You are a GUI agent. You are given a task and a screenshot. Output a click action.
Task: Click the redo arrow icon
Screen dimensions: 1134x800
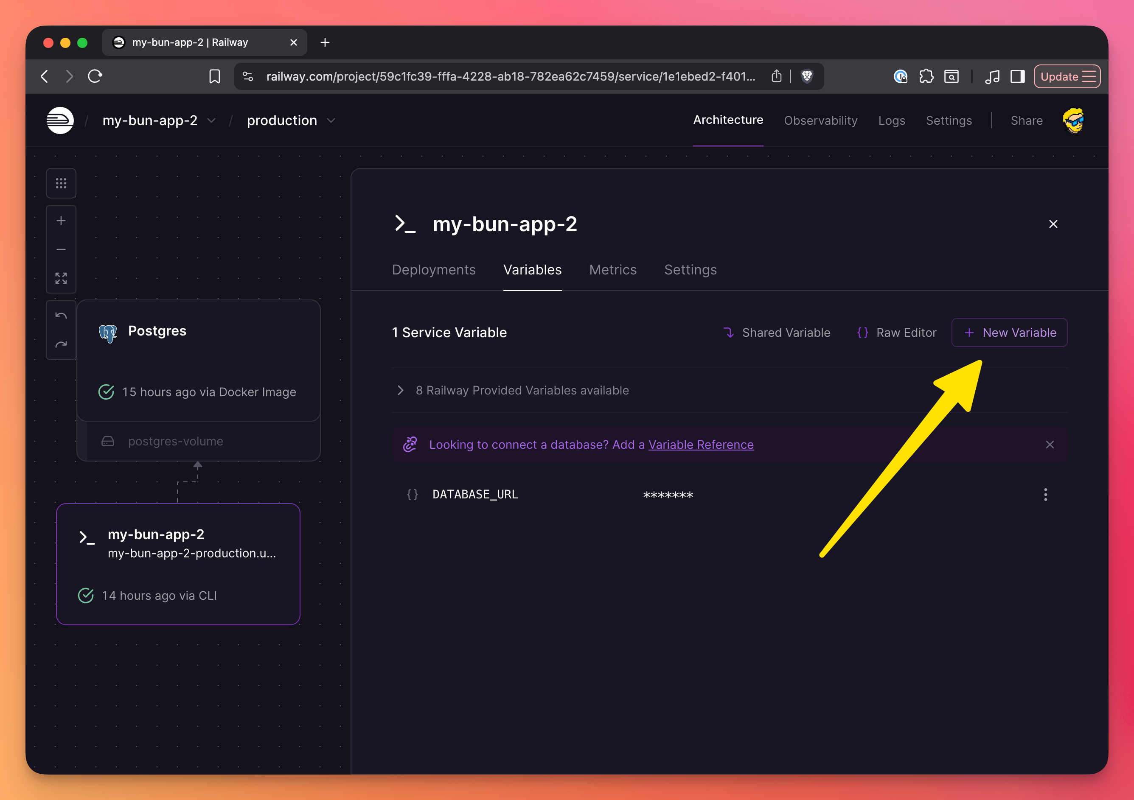coord(61,344)
